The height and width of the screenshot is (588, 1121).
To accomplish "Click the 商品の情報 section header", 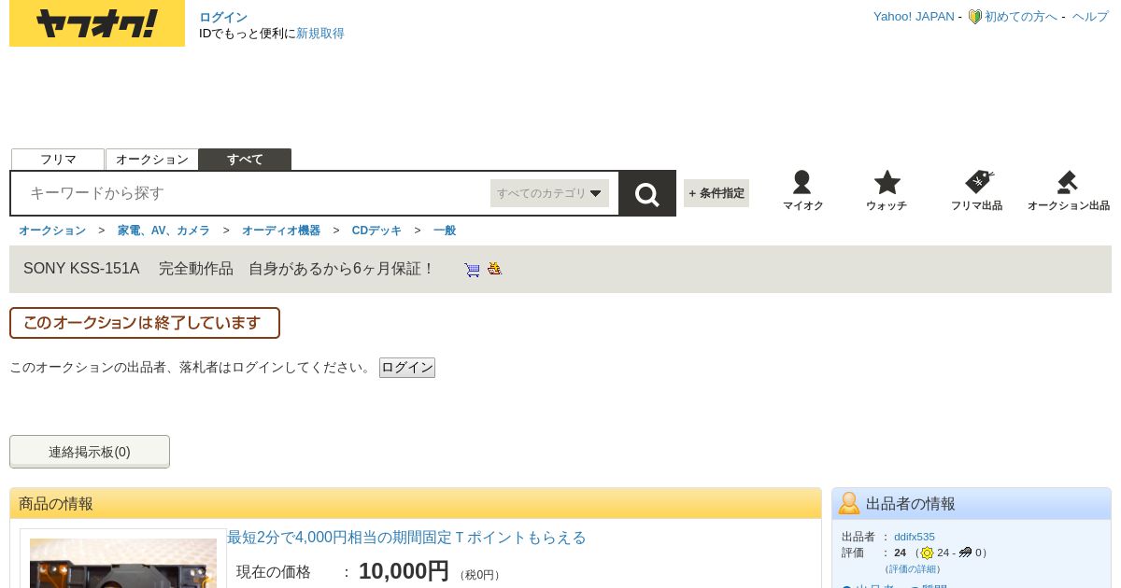I will point(416,504).
